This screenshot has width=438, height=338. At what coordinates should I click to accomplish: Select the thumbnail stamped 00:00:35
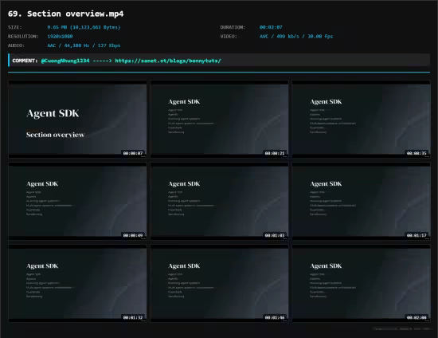tap(362, 119)
